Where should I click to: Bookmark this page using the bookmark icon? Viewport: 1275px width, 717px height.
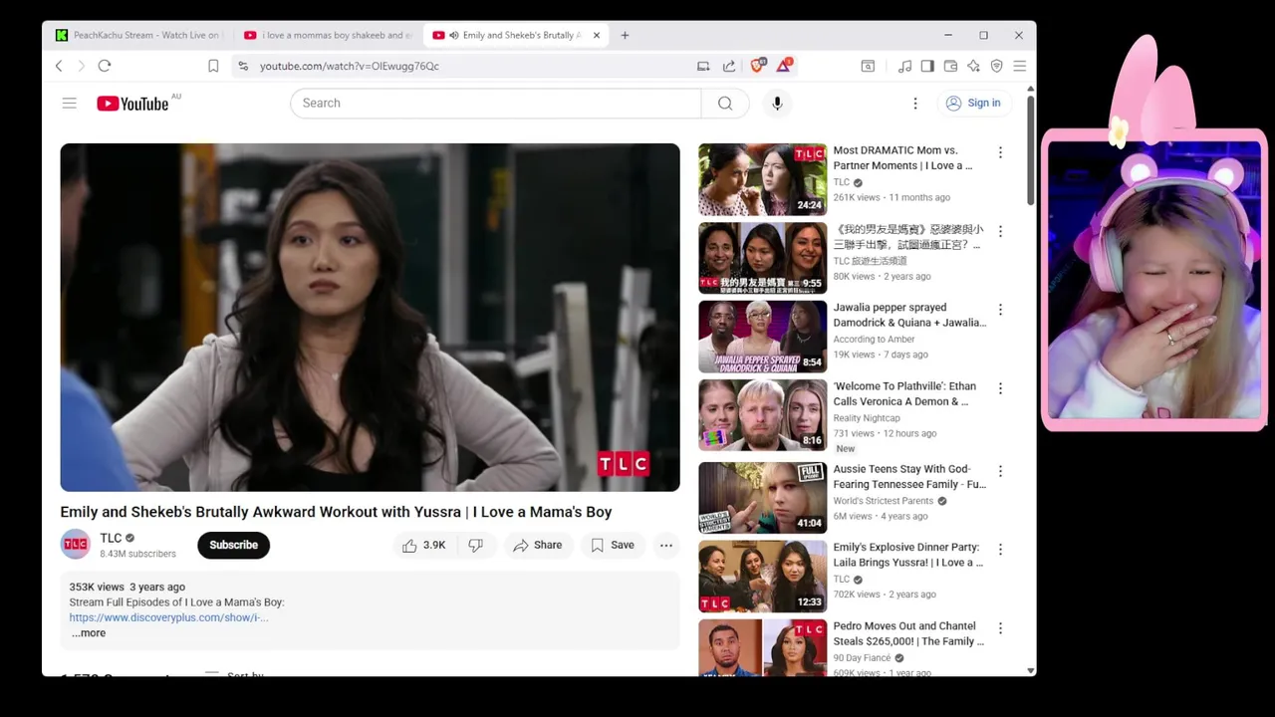pos(213,66)
